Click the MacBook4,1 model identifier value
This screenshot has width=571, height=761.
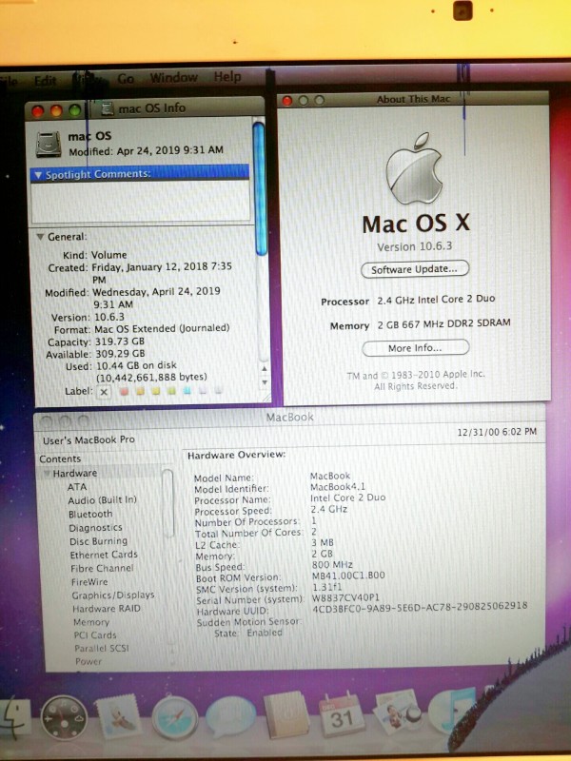click(338, 487)
